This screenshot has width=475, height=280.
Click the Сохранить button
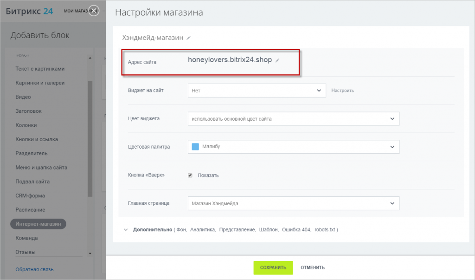(273, 267)
